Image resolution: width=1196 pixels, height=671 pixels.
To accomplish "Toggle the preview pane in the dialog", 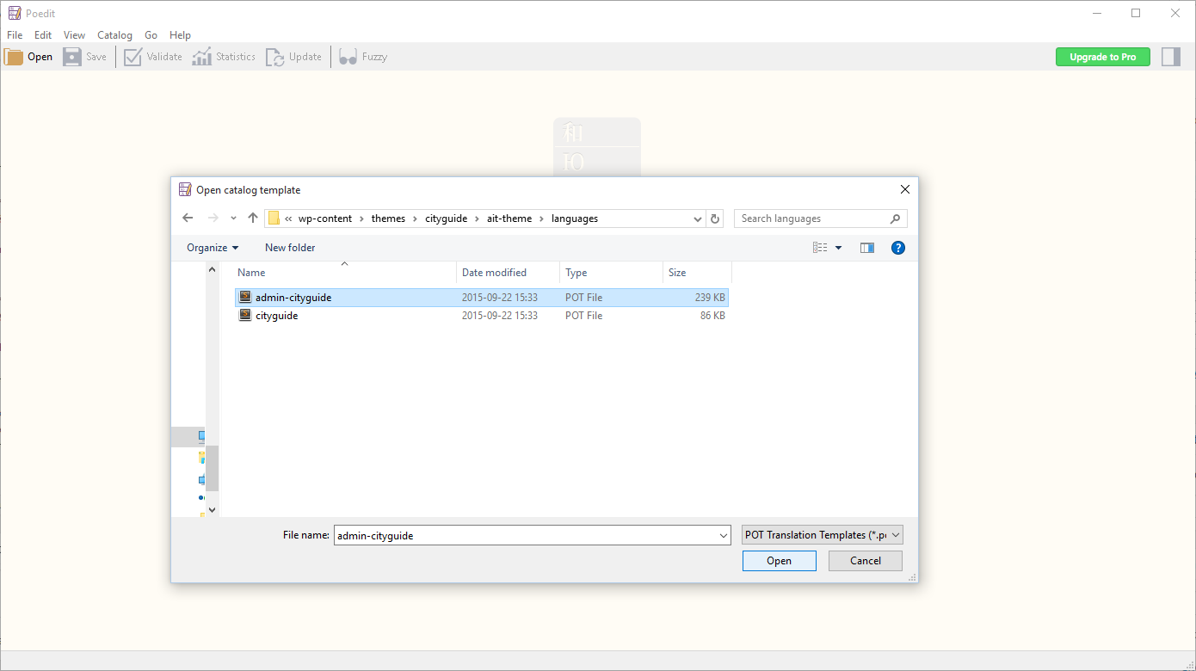I will pyautogui.click(x=866, y=247).
